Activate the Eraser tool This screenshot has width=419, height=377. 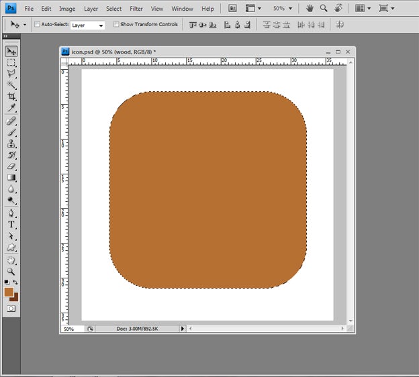[11, 166]
